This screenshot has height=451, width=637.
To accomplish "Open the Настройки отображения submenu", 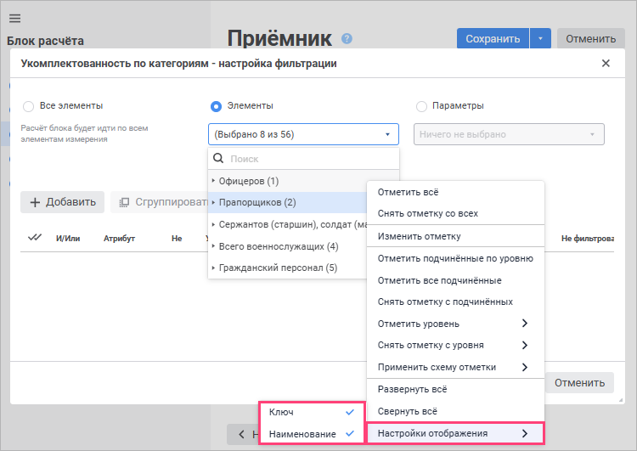I will (454, 433).
